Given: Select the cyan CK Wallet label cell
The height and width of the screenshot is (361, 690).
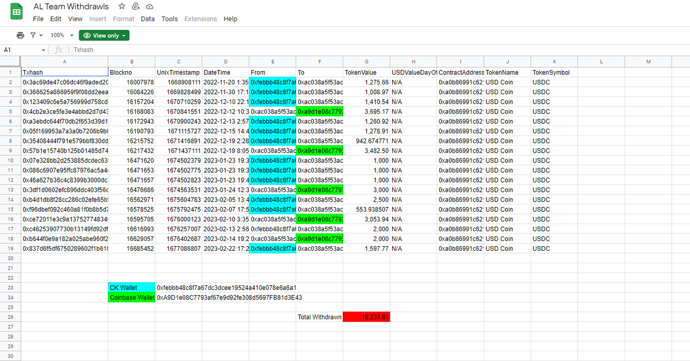Looking at the screenshot, I should tap(132, 288).
